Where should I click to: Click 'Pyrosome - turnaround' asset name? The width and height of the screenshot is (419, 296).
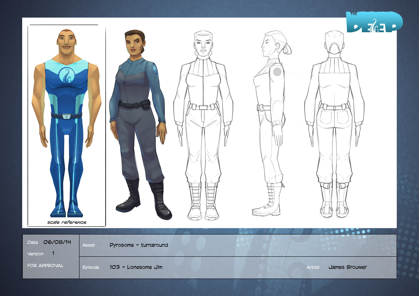[x=139, y=245]
